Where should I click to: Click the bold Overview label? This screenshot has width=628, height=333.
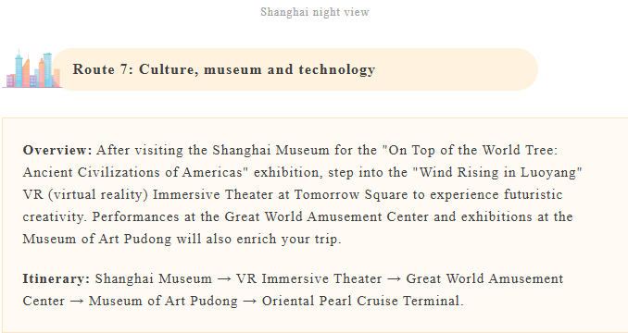click(57, 150)
